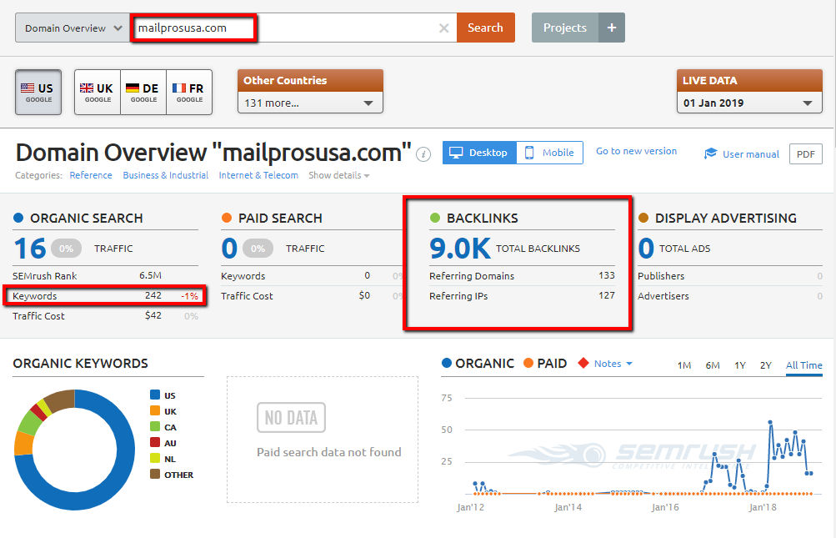Image resolution: width=836 pixels, height=538 pixels.
Task: Open the Business & Industrial category link
Action: (x=165, y=175)
